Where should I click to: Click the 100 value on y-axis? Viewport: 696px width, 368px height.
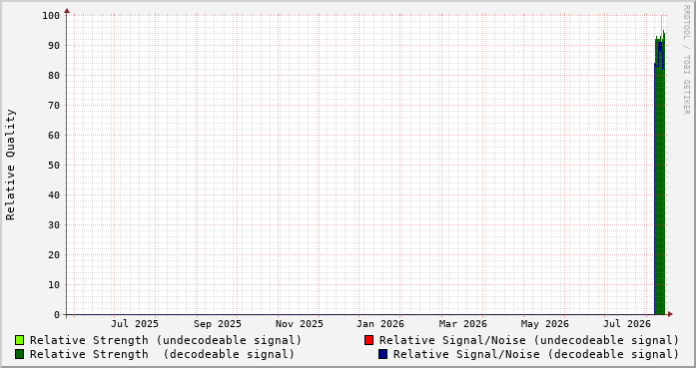tap(51, 16)
